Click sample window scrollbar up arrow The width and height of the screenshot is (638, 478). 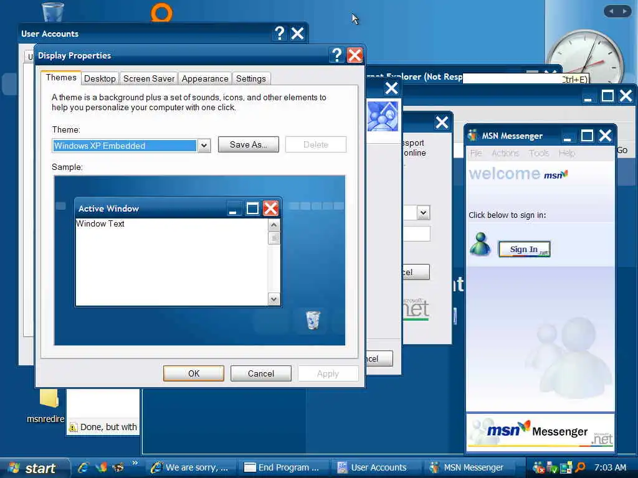coord(274,225)
